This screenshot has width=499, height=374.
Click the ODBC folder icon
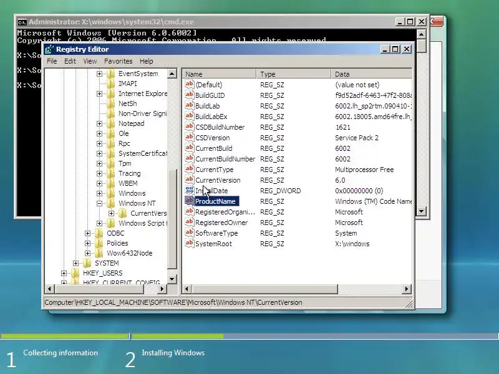coord(99,233)
